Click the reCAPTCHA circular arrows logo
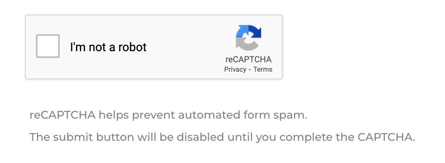This screenshot has width=445, height=163. (248, 38)
